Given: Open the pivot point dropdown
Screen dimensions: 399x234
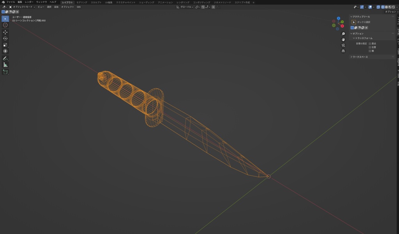Looking at the screenshot, I should click(198, 7).
